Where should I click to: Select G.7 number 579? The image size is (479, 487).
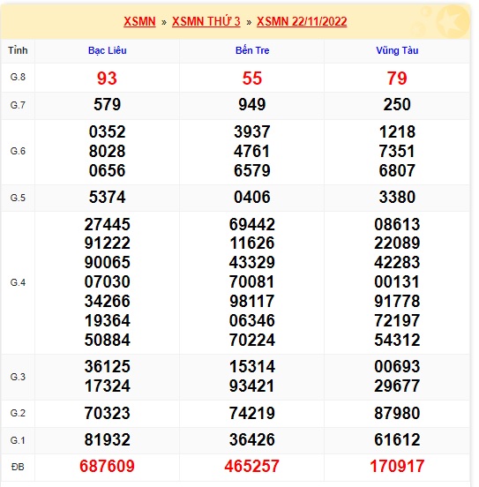tap(107, 104)
